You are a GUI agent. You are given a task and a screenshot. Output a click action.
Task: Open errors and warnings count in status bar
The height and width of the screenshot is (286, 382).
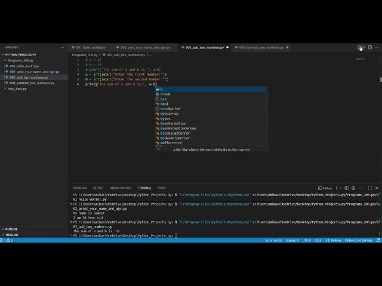[x=7, y=240]
